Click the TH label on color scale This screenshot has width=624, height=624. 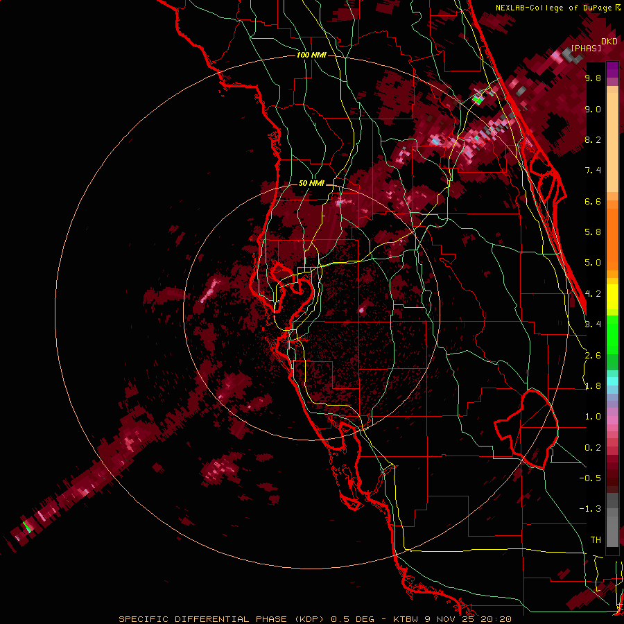point(596,540)
